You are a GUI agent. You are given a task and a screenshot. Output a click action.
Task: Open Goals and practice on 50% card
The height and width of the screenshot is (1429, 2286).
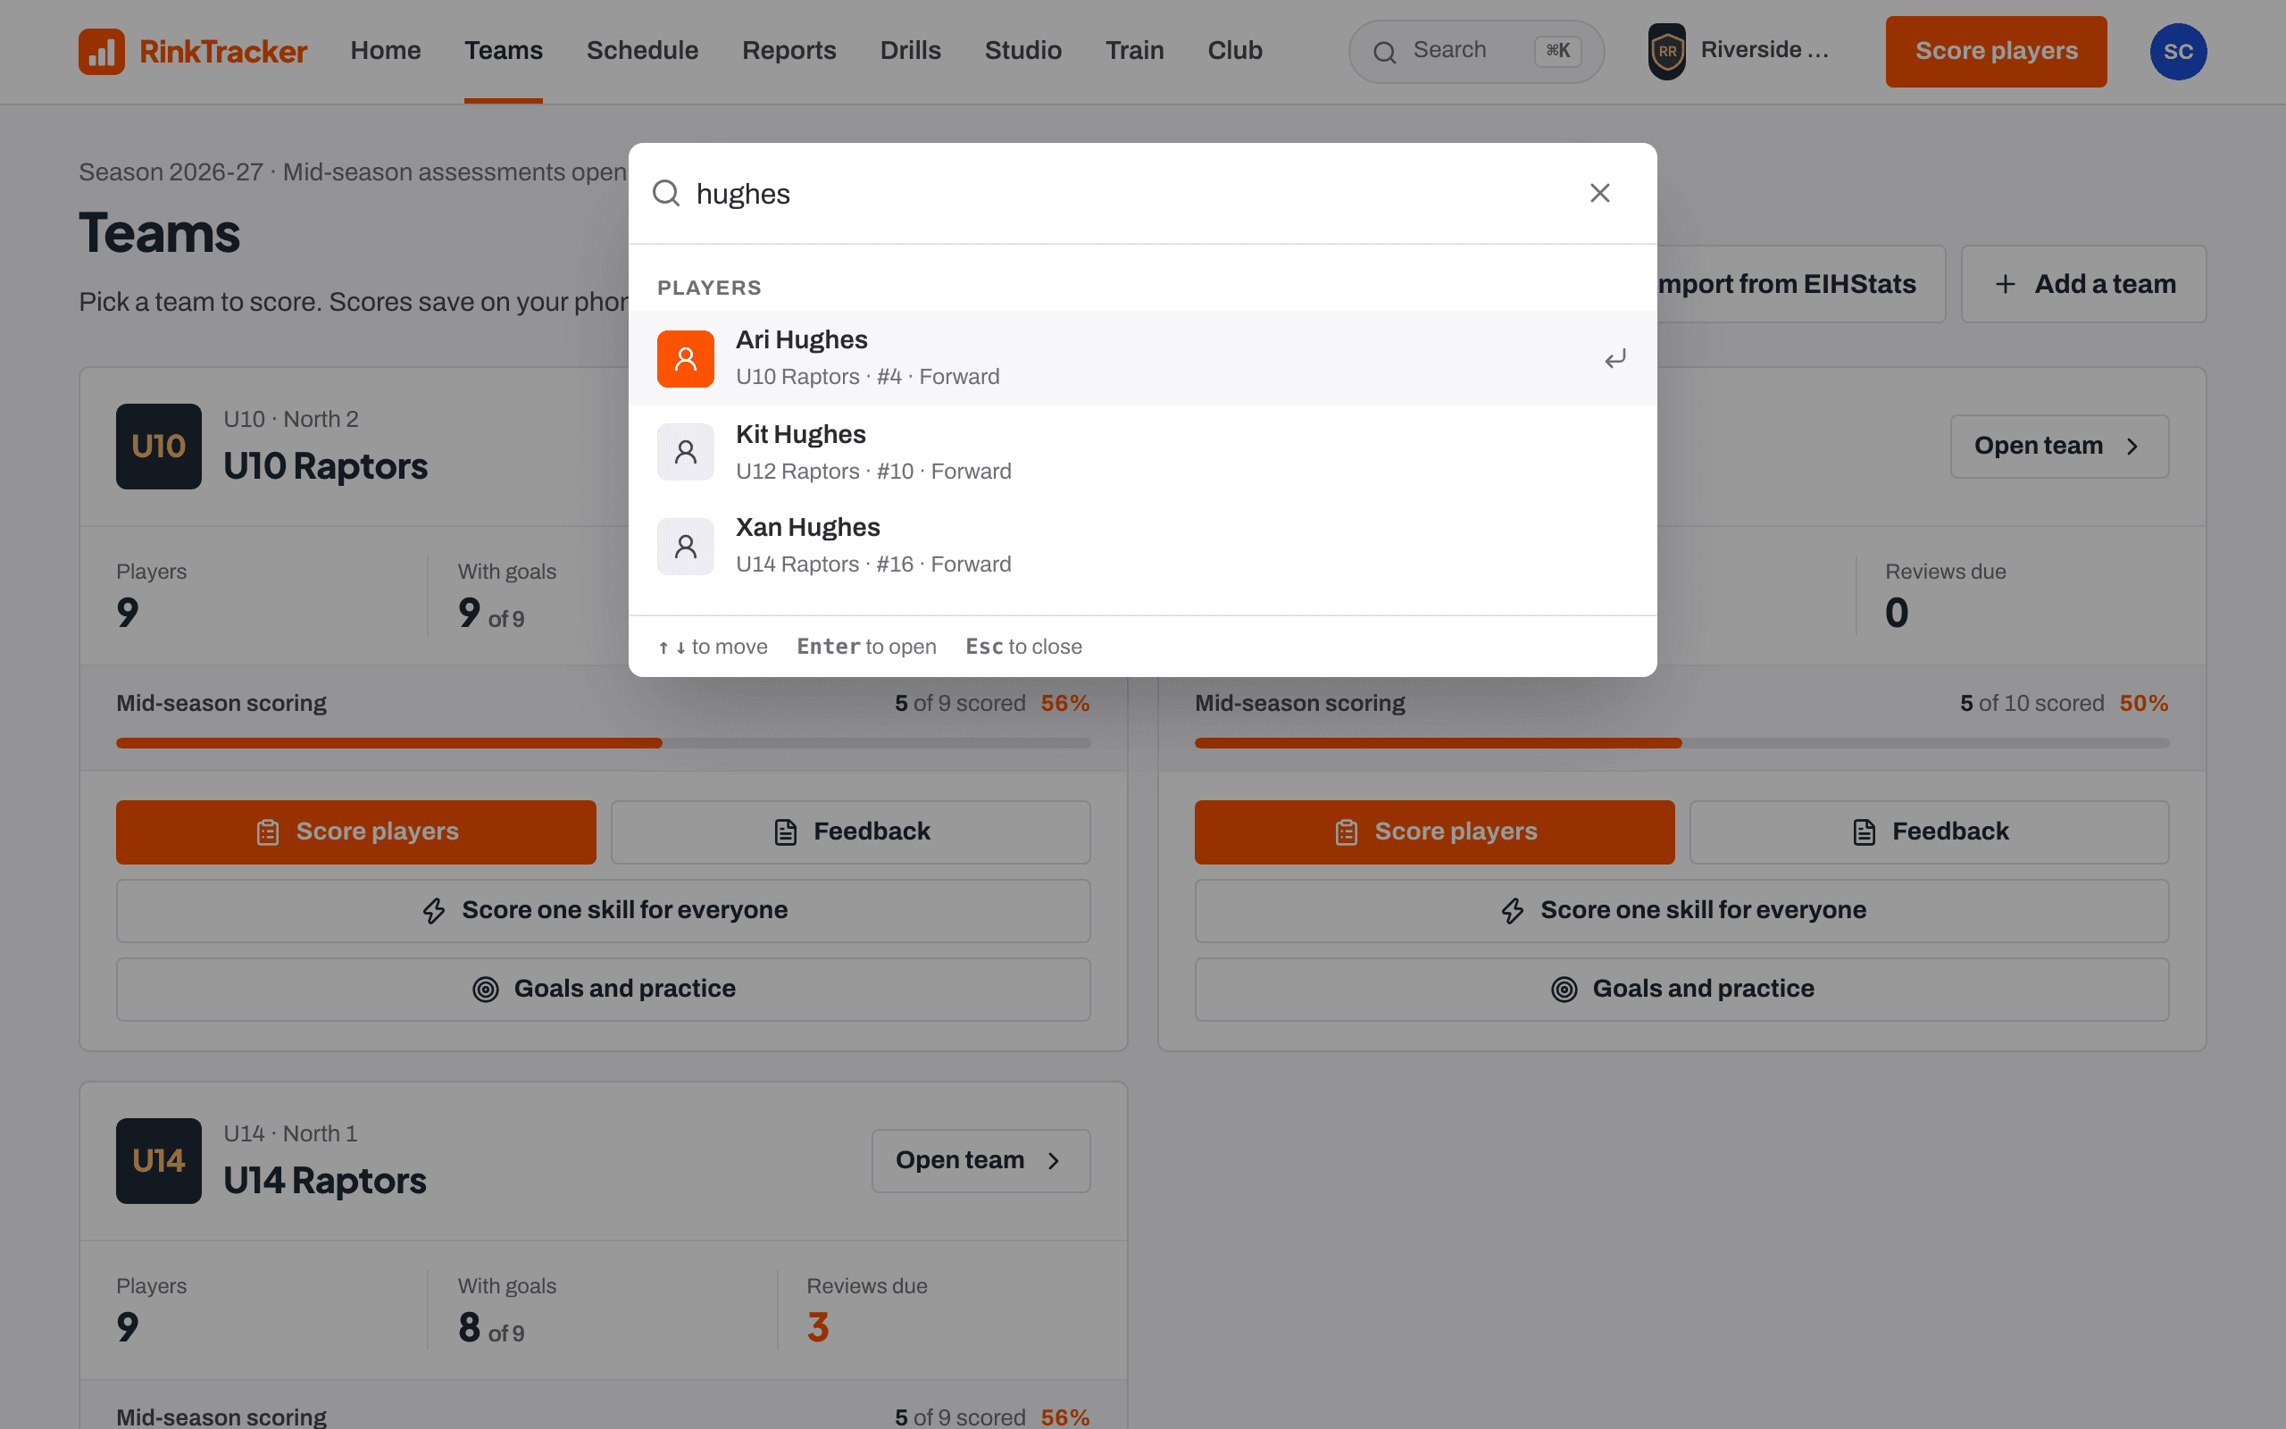(x=1681, y=990)
